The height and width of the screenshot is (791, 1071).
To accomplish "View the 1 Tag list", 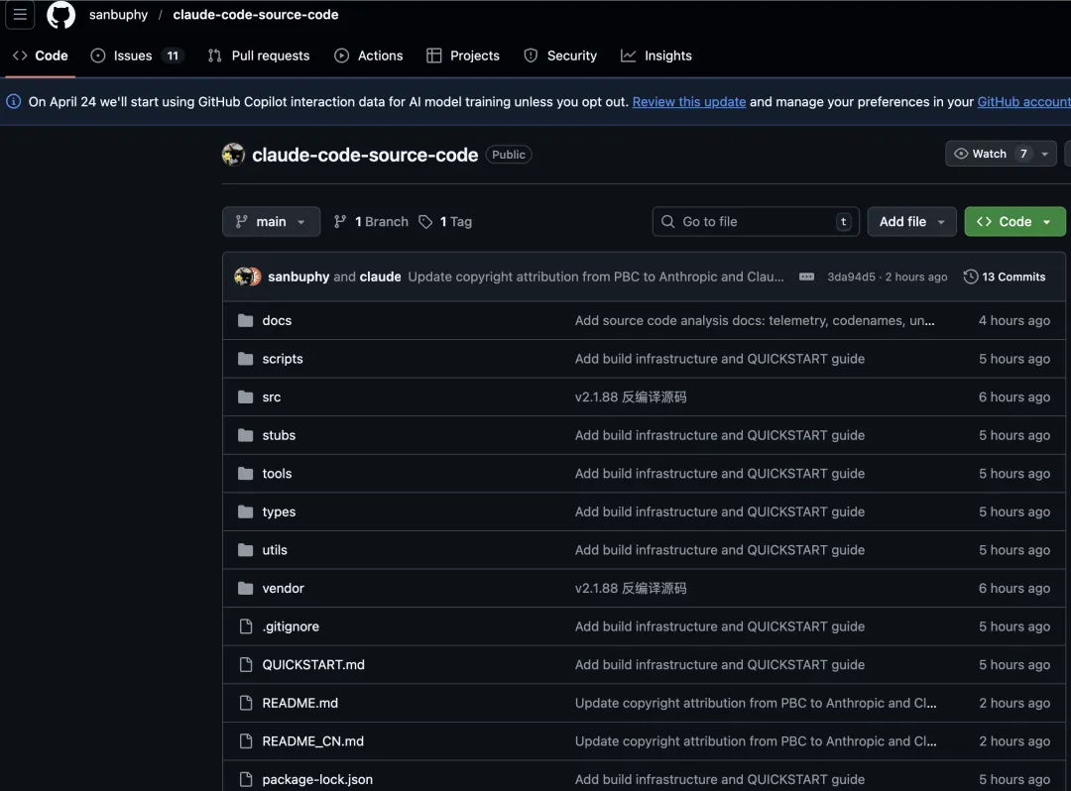I will (445, 222).
